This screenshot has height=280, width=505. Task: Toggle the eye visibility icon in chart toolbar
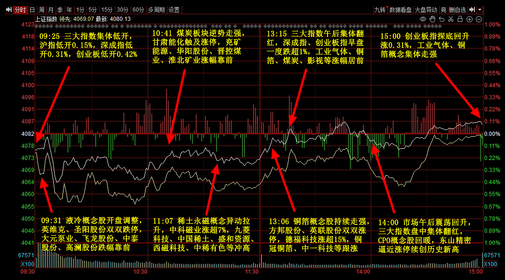click(423, 19)
